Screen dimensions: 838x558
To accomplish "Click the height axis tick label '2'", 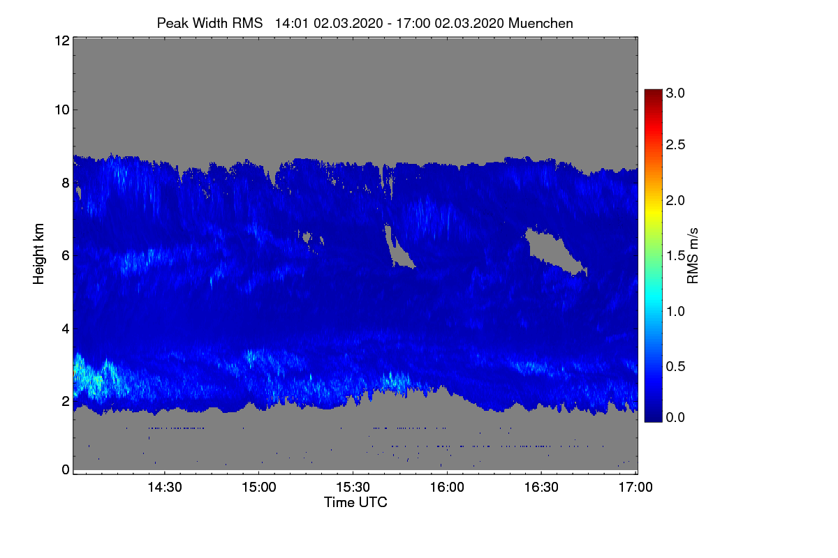I will [66, 400].
